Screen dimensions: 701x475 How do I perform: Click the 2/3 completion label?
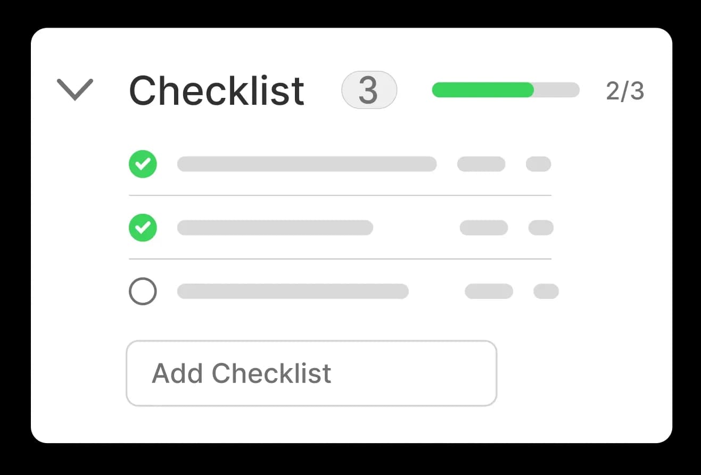pos(625,90)
